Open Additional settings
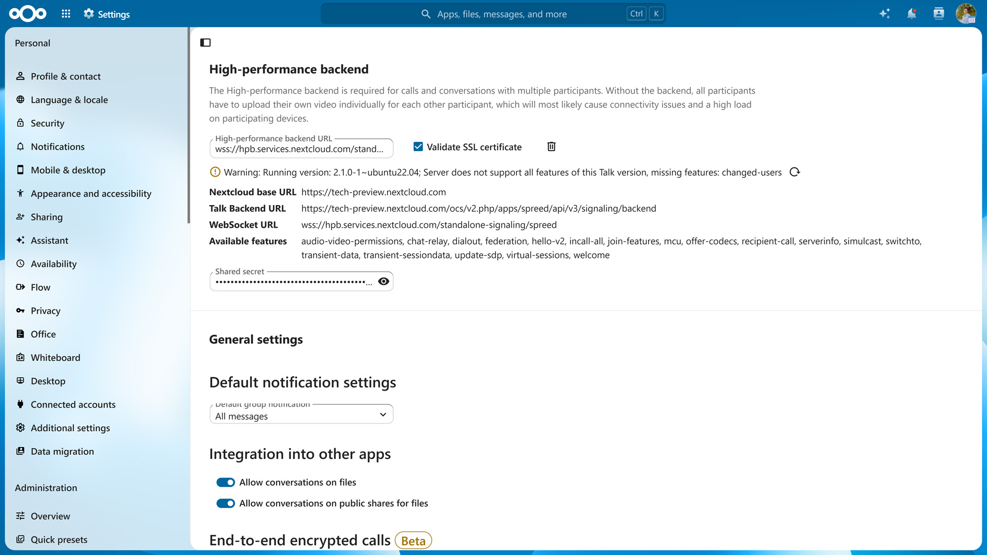 click(x=97, y=428)
